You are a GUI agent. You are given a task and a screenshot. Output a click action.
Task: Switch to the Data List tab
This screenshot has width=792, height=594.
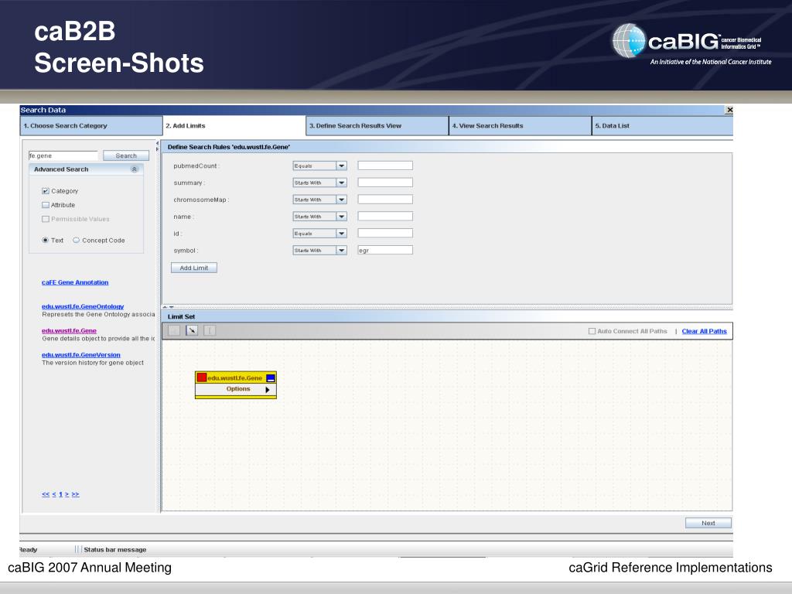click(663, 126)
